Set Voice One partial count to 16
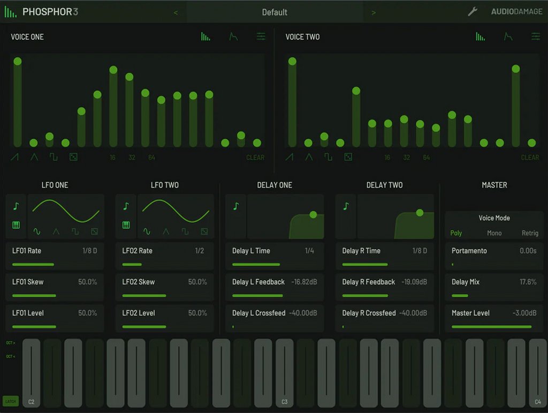This screenshot has height=413, width=548. click(x=112, y=157)
